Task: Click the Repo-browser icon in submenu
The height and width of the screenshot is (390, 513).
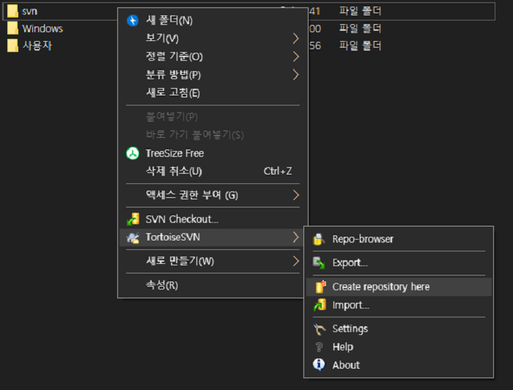Action: [319, 239]
